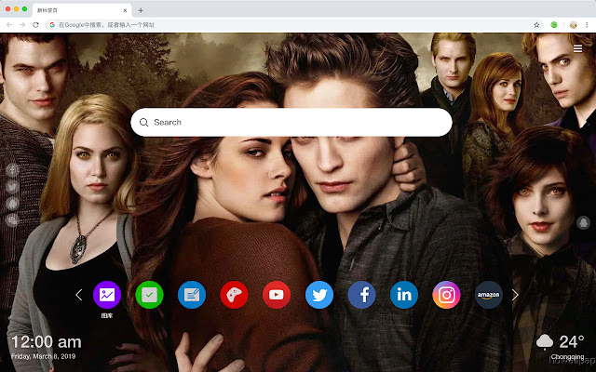
Task: Close the 新标签页 tab
Action: coord(125,10)
